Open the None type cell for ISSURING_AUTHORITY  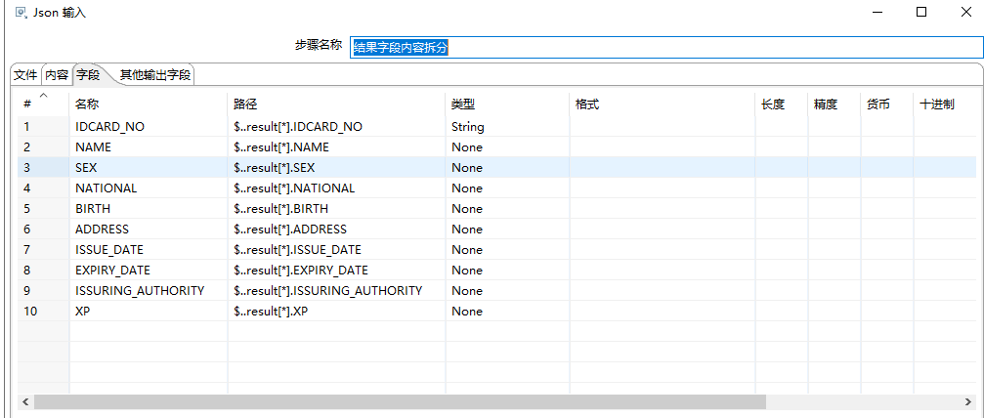coord(508,291)
